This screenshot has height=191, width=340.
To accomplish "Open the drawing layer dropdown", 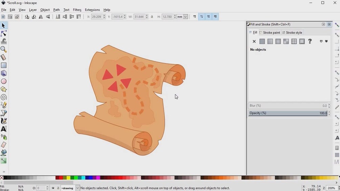I will pyautogui.click(x=77, y=188).
